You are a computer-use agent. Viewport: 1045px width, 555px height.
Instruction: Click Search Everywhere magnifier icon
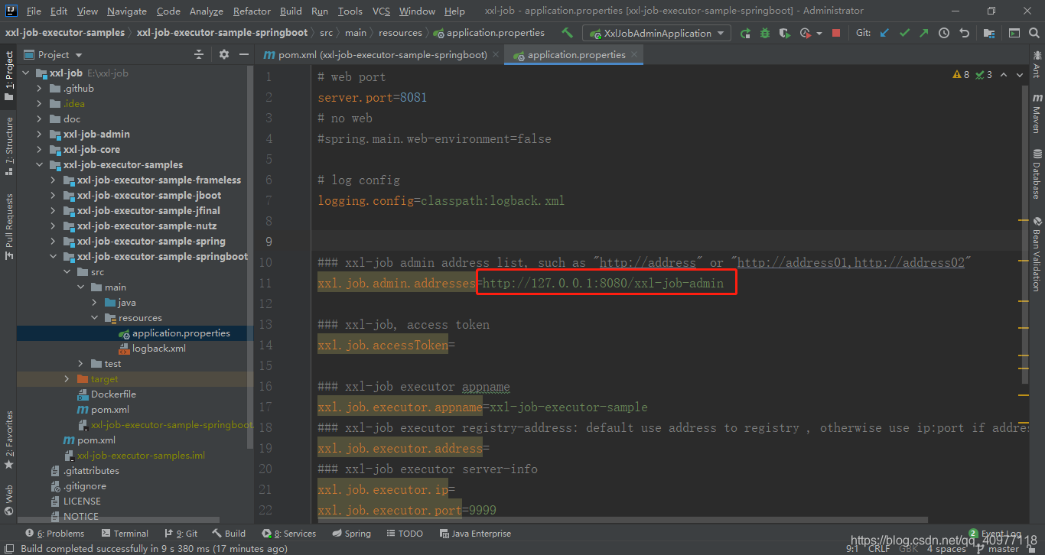pos(1034,33)
